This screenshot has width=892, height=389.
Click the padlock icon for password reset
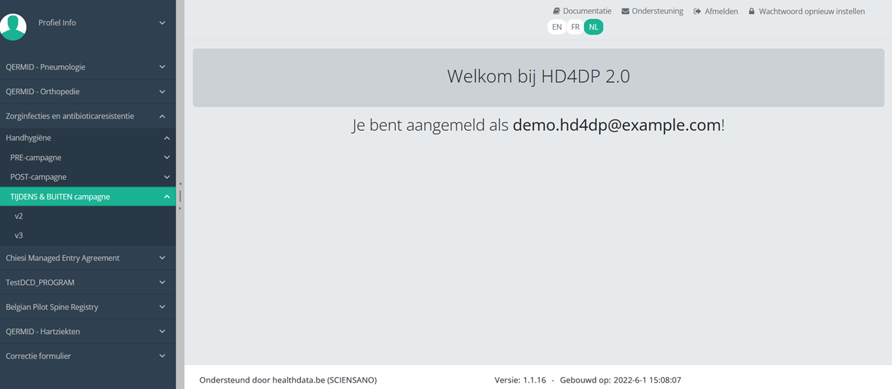click(752, 11)
